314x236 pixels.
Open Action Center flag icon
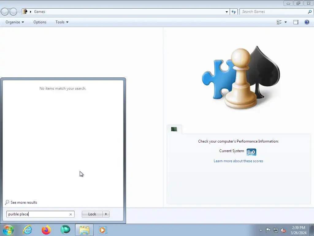click(268, 230)
